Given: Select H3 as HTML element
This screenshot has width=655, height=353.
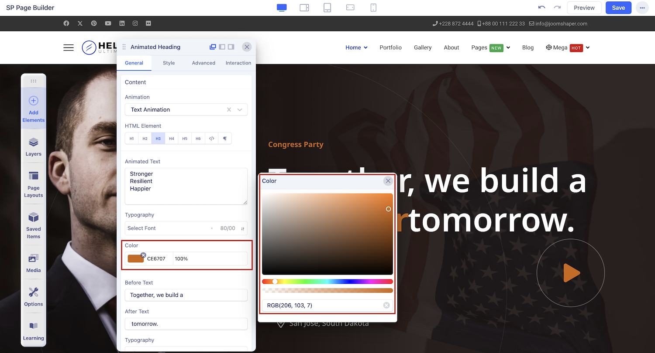Looking at the screenshot, I should [158, 139].
